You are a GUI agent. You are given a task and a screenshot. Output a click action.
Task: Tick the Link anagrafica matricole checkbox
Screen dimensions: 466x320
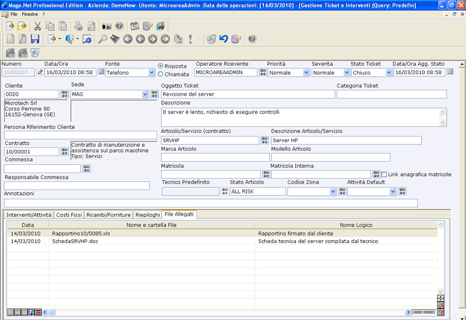click(x=384, y=175)
